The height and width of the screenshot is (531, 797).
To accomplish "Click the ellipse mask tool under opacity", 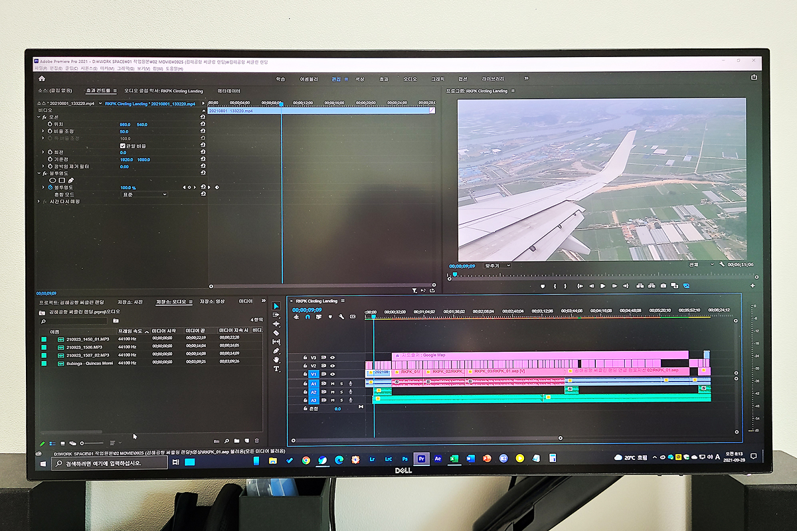I will tap(53, 180).
